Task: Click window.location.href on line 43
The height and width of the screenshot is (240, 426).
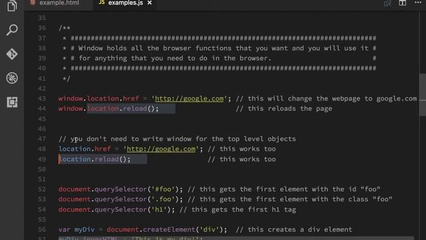Action: [99, 99]
